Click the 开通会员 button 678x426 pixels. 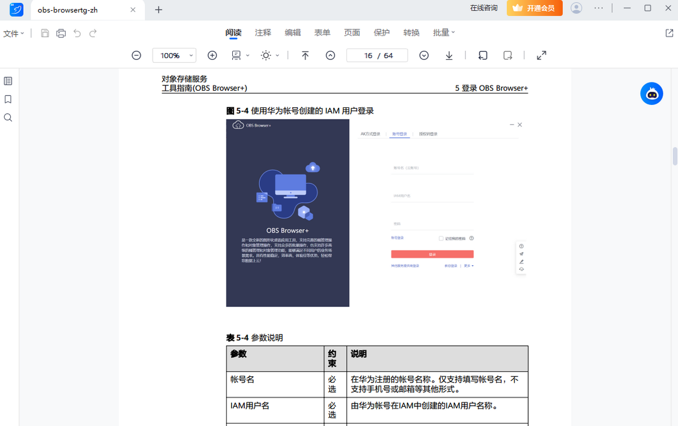pos(534,8)
